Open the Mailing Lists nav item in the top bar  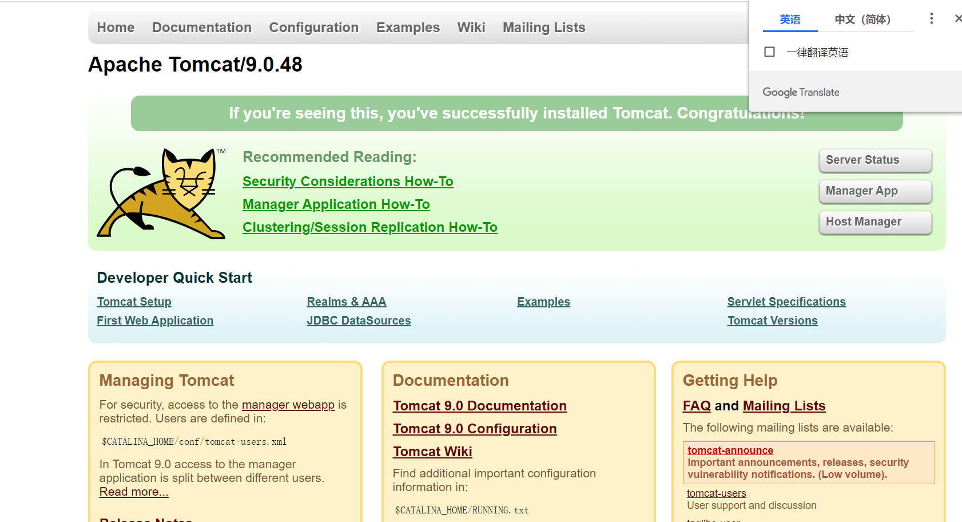[544, 27]
